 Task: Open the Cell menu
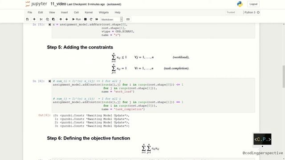76,12
